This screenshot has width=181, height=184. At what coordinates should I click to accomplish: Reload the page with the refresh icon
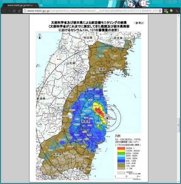[x=14, y=11]
